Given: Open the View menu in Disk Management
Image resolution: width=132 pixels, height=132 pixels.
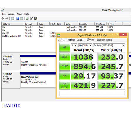Looking at the screenshot, I should tap(19, 14).
